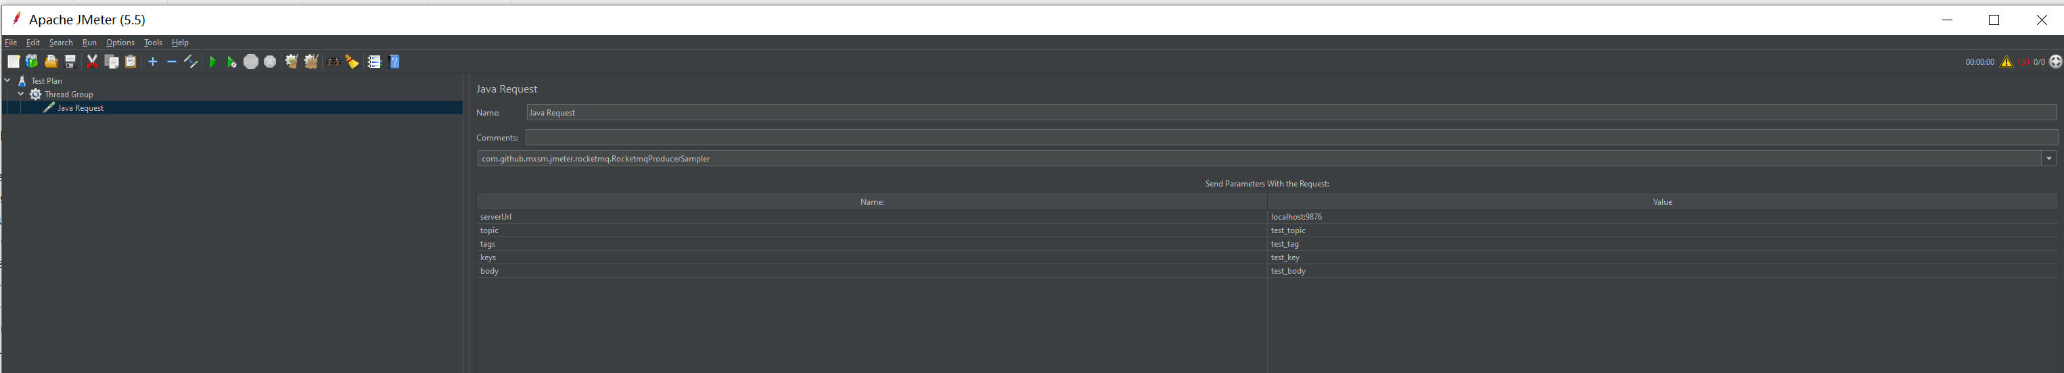Open the Templates icon in toolbar
This screenshot has height=373, width=2064.
(x=32, y=61)
